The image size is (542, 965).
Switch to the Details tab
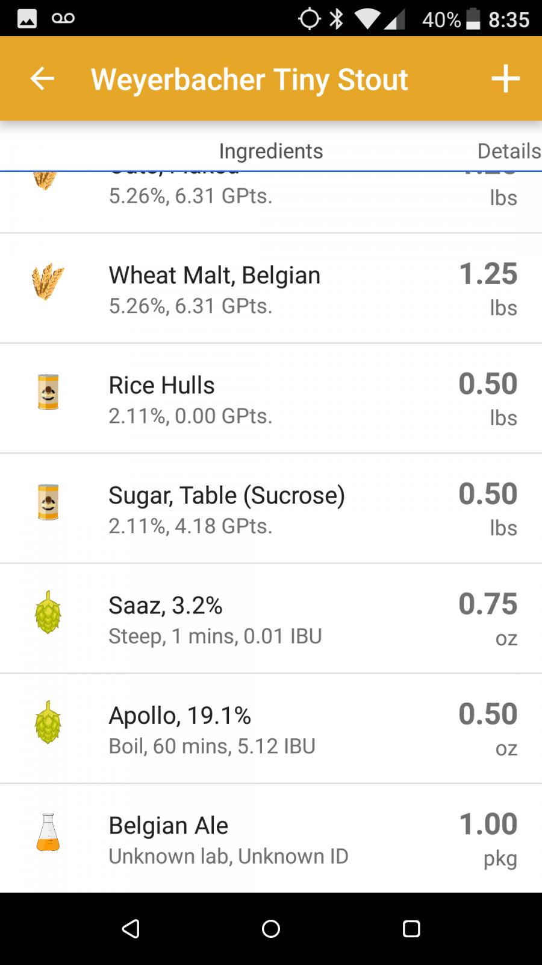509,151
